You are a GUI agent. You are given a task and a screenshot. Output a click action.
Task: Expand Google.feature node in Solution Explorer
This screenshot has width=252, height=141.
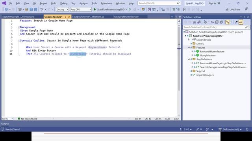[192, 55]
